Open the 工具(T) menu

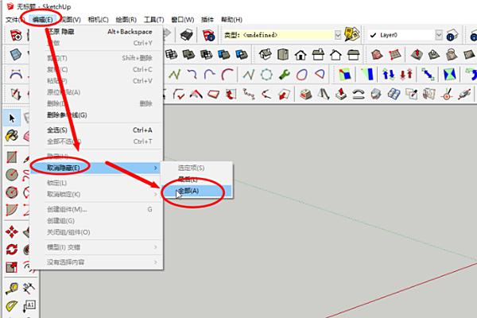pos(154,20)
